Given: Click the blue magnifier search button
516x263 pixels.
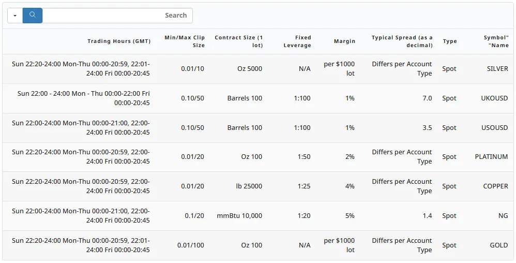Looking at the screenshot, I should click(x=33, y=16).
